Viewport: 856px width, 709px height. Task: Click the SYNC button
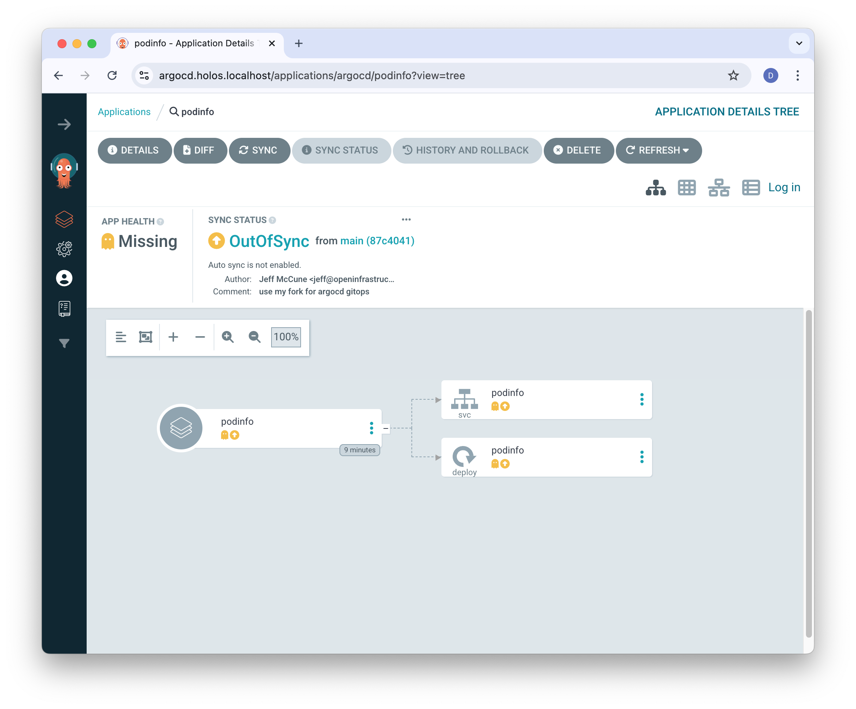point(258,150)
